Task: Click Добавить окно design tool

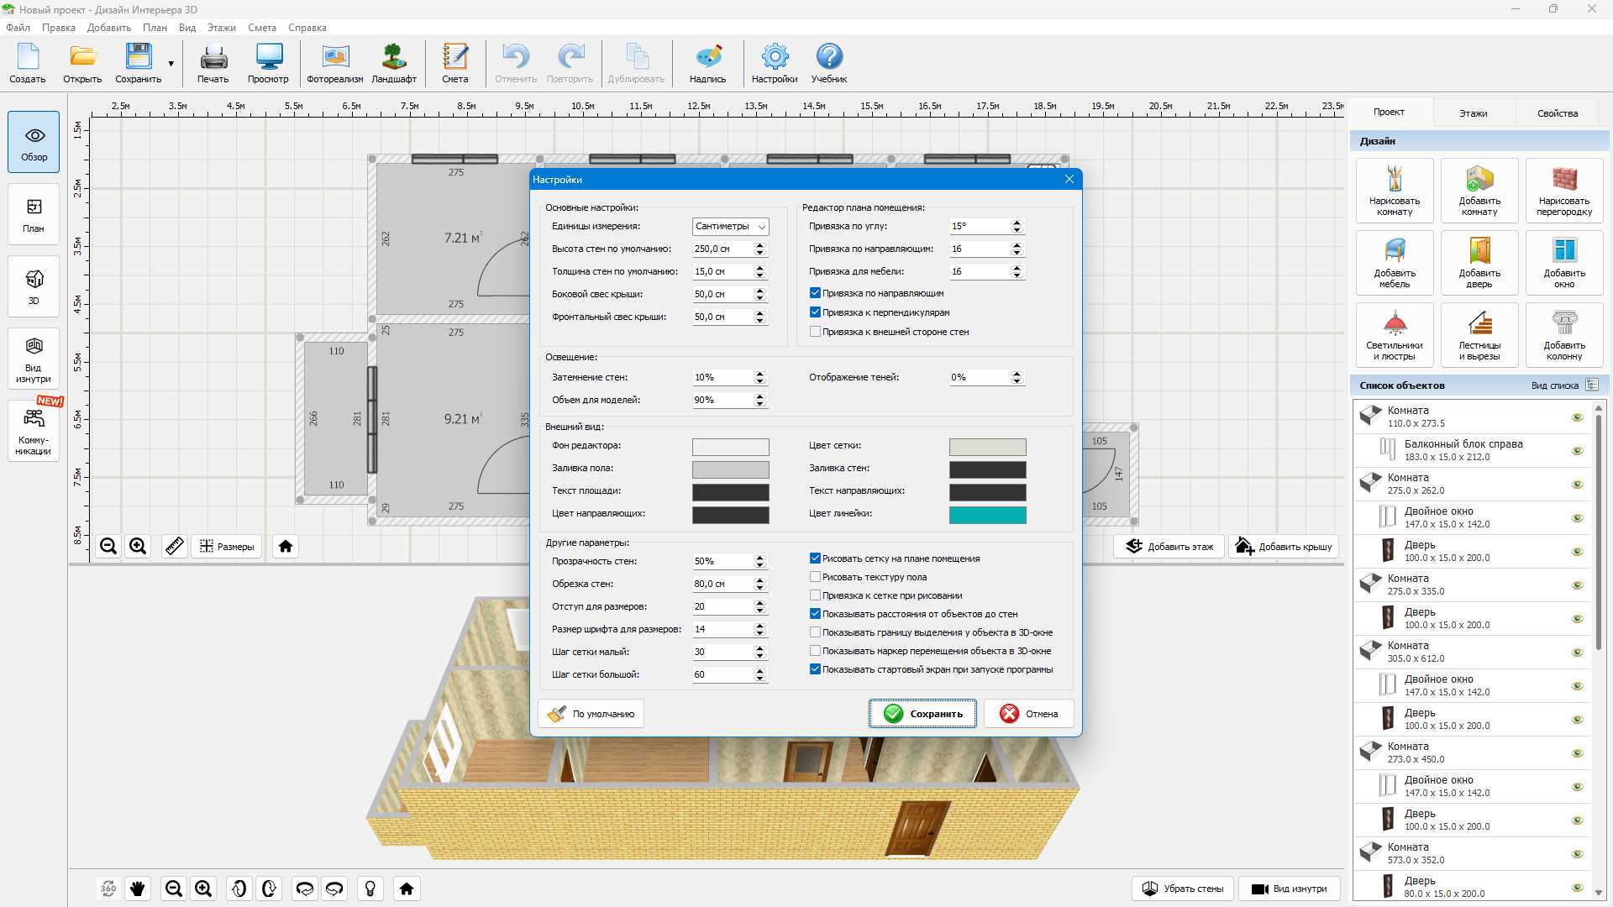Action: click(1564, 263)
